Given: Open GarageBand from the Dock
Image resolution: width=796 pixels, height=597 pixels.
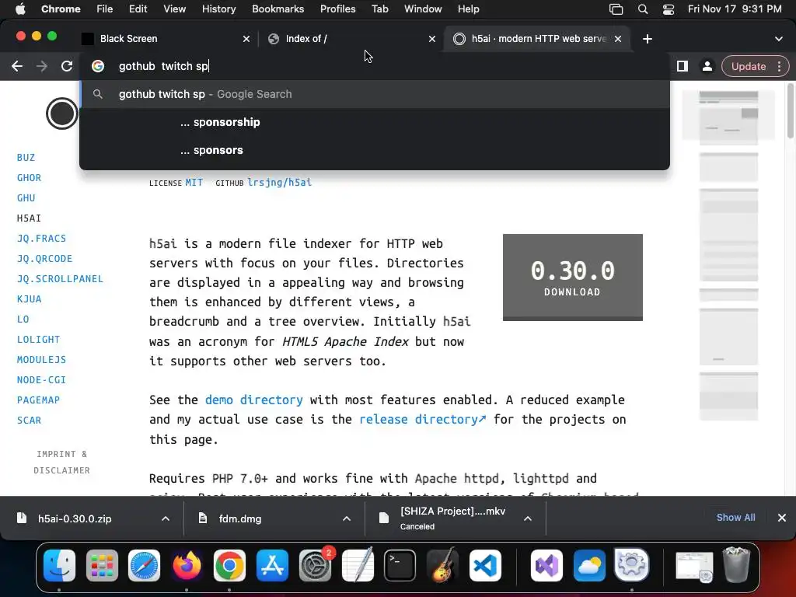Looking at the screenshot, I should pos(442,566).
